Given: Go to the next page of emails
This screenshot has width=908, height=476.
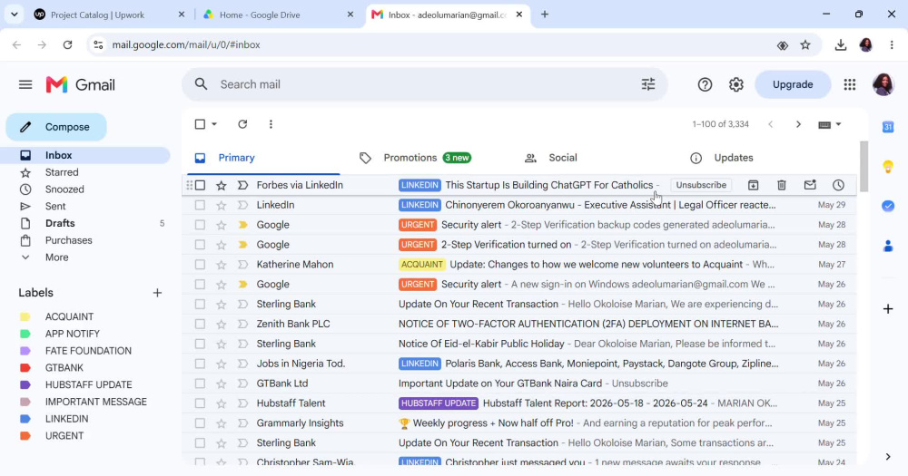Looking at the screenshot, I should pos(798,124).
